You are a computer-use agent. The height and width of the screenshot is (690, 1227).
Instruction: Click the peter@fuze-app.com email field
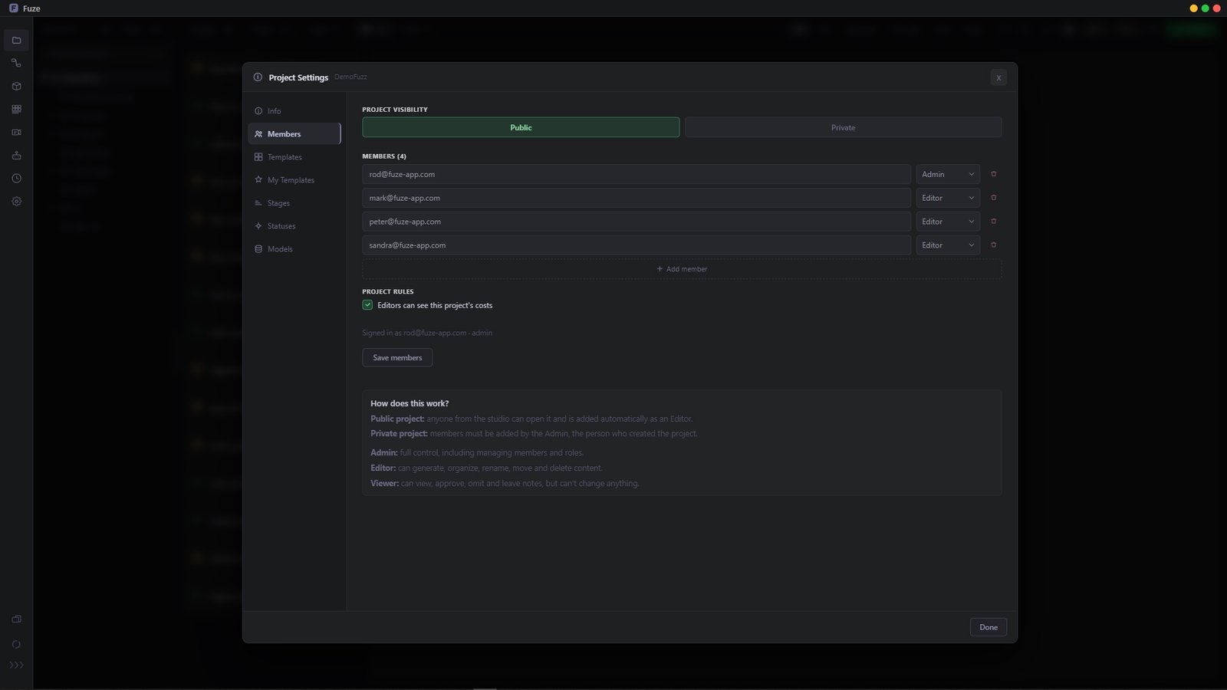point(637,222)
